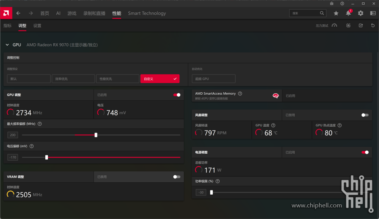379x219 pixels.
Task: Select the 自定义 custom preset
Action: coord(160,79)
